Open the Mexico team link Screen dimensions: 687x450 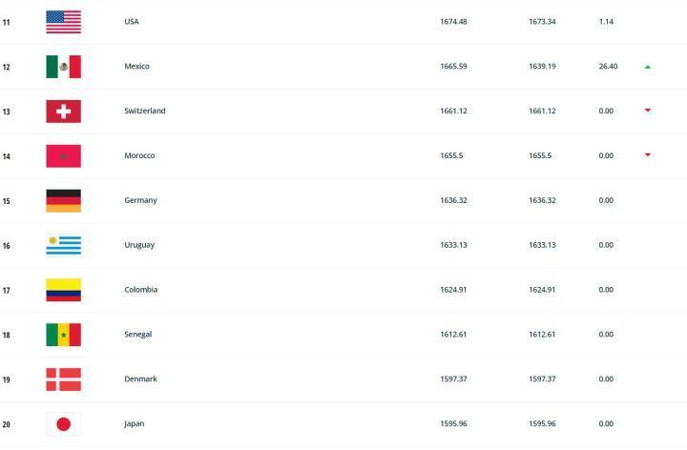(136, 67)
